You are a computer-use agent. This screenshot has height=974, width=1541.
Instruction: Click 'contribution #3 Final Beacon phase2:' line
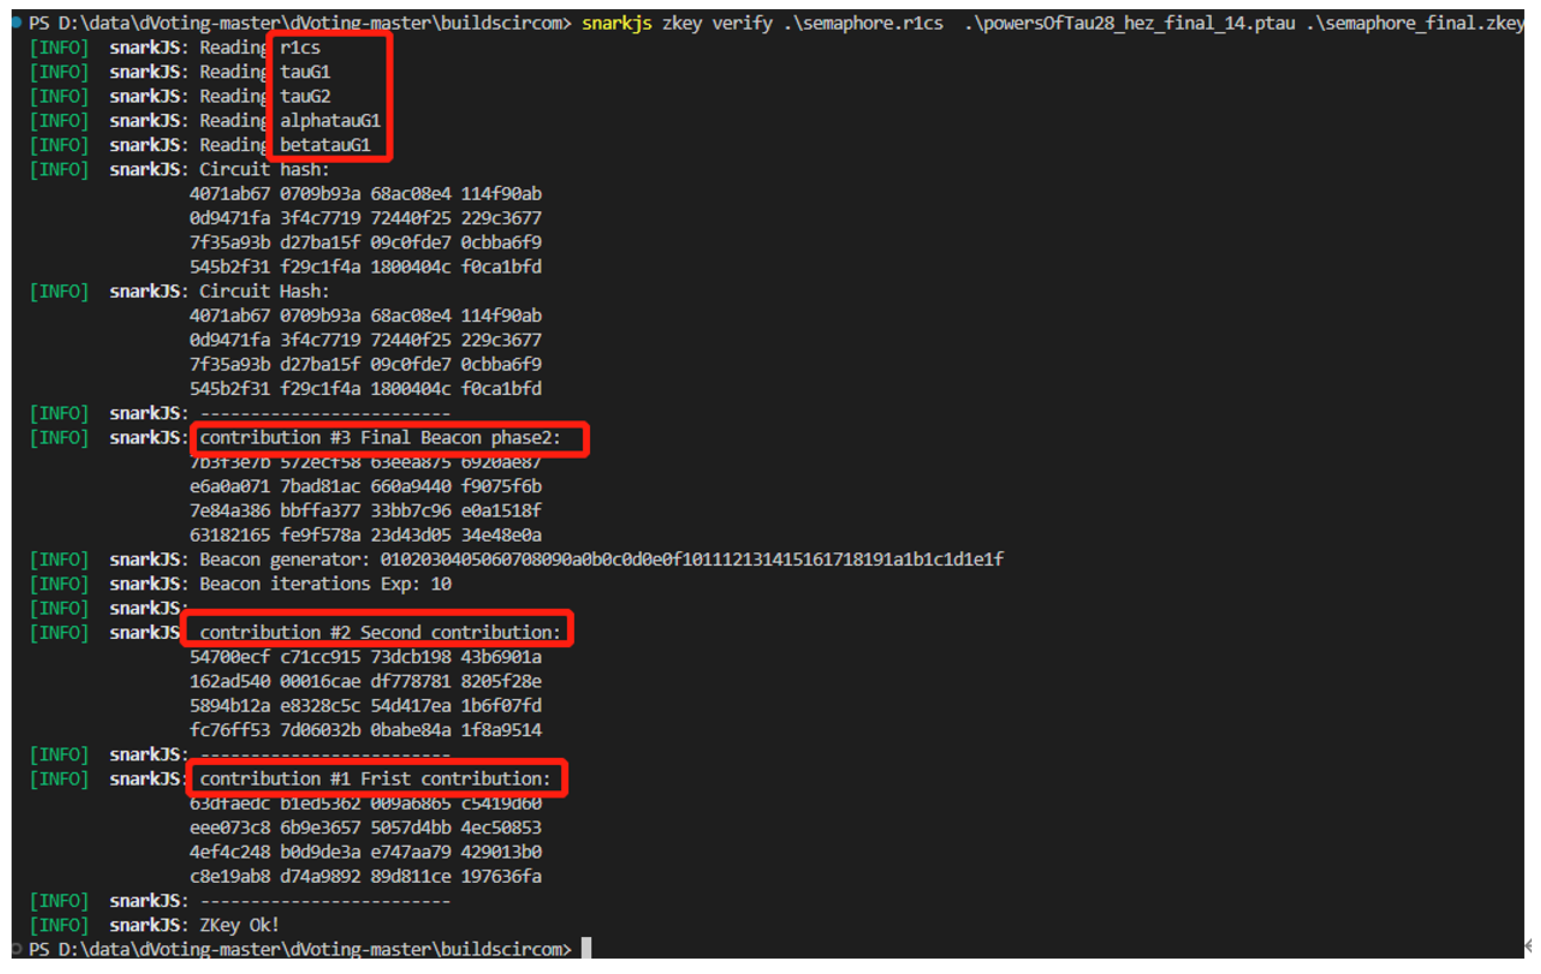[x=380, y=438]
